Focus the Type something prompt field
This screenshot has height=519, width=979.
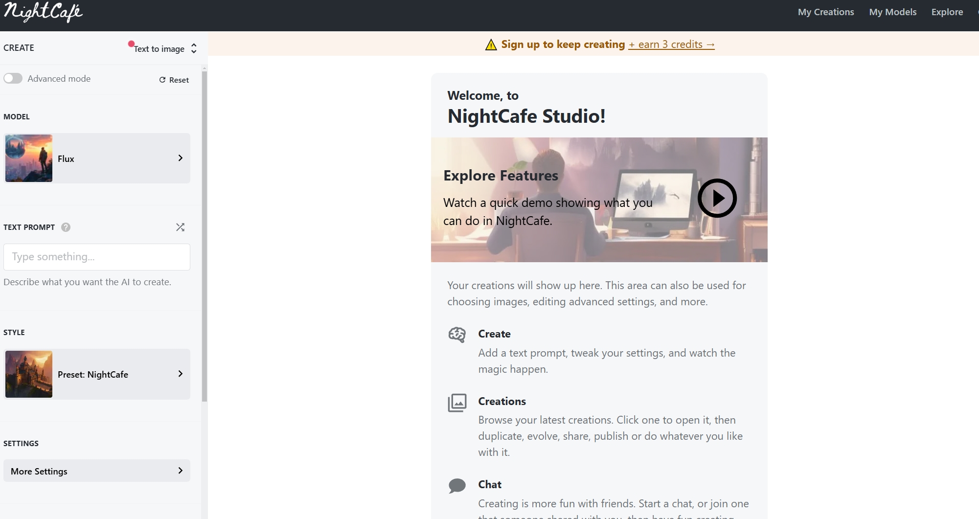(x=97, y=257)
